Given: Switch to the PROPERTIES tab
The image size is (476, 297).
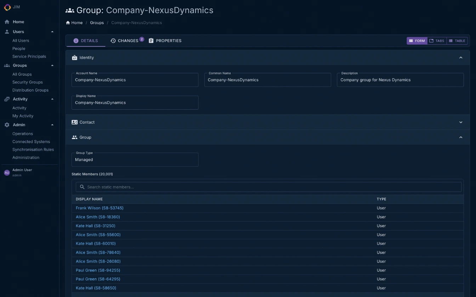Looking at the screenshot, I should 165,40.
